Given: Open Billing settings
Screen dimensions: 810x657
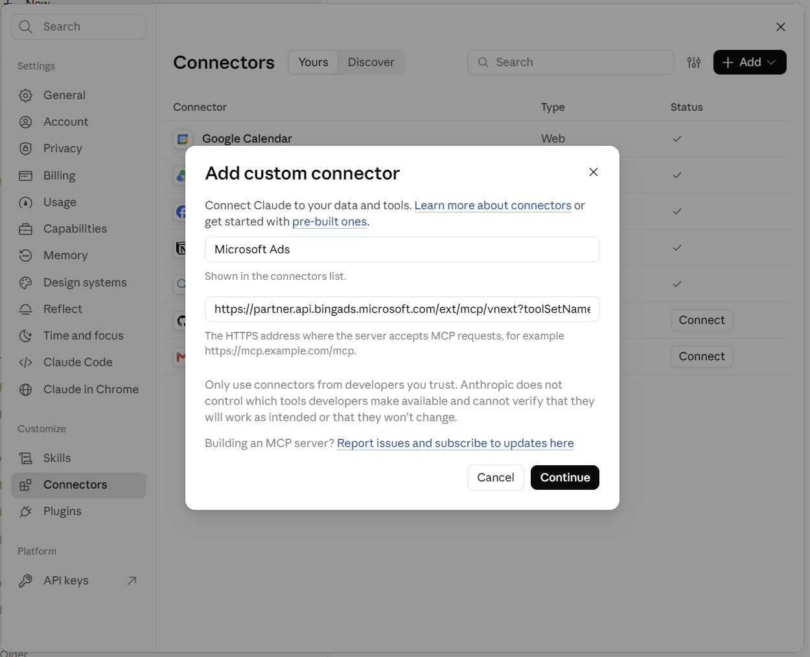Looking at the screenshot, I should 78,176.
